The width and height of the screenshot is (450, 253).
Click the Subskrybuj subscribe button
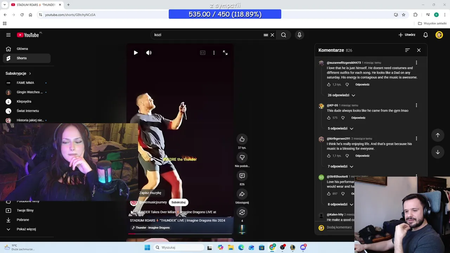tap(178, 202)
